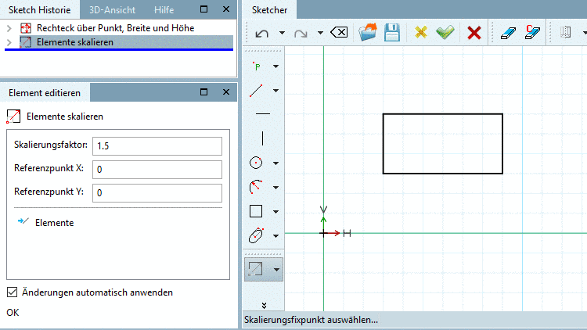Expand the Arc tool options arrow

point(276,188)
